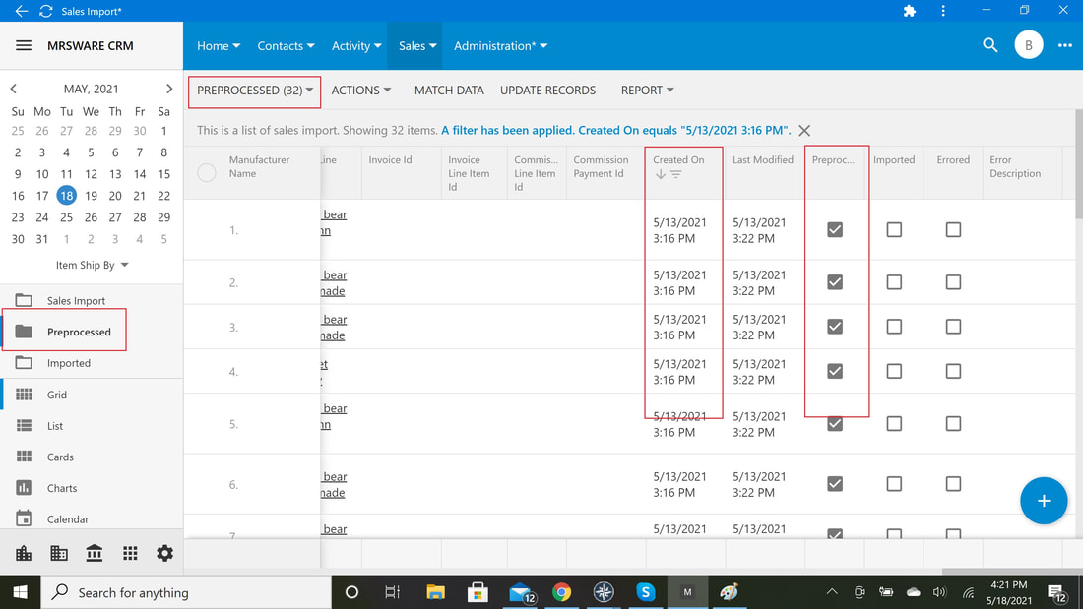The image size is (1083, 609).
Task: Open the extensions puzzle icon
Action: [x=910, y=11]
